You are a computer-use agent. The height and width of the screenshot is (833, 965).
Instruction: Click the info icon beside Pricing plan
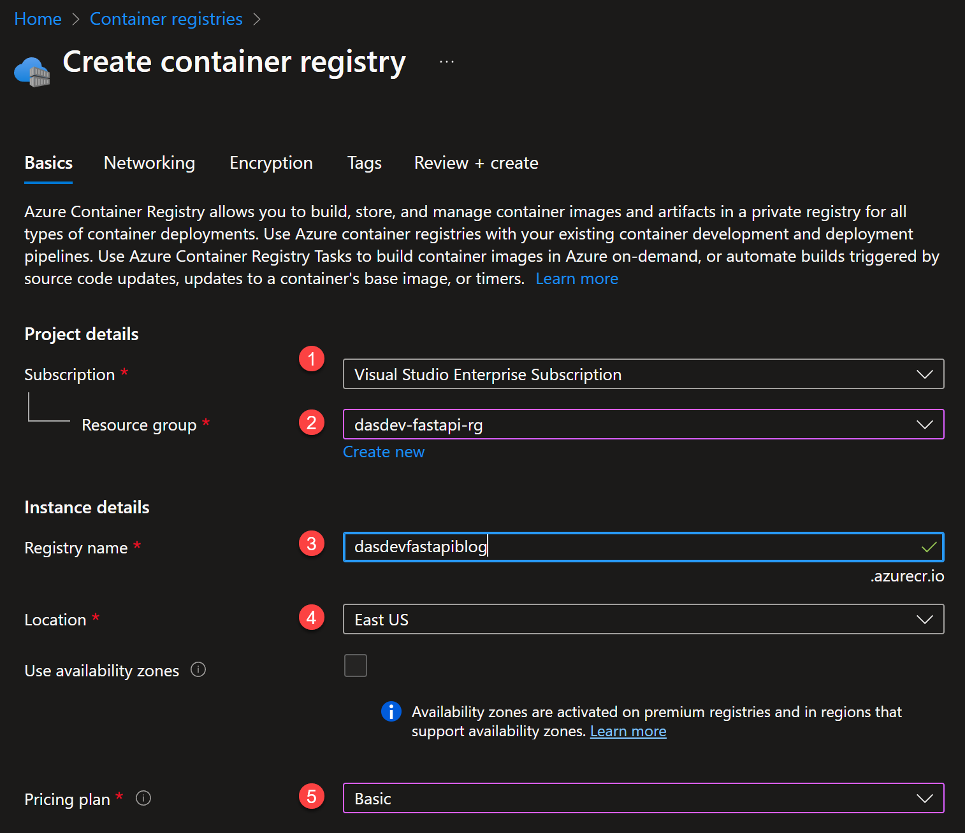pyautogui.click(x=143, y=797)
